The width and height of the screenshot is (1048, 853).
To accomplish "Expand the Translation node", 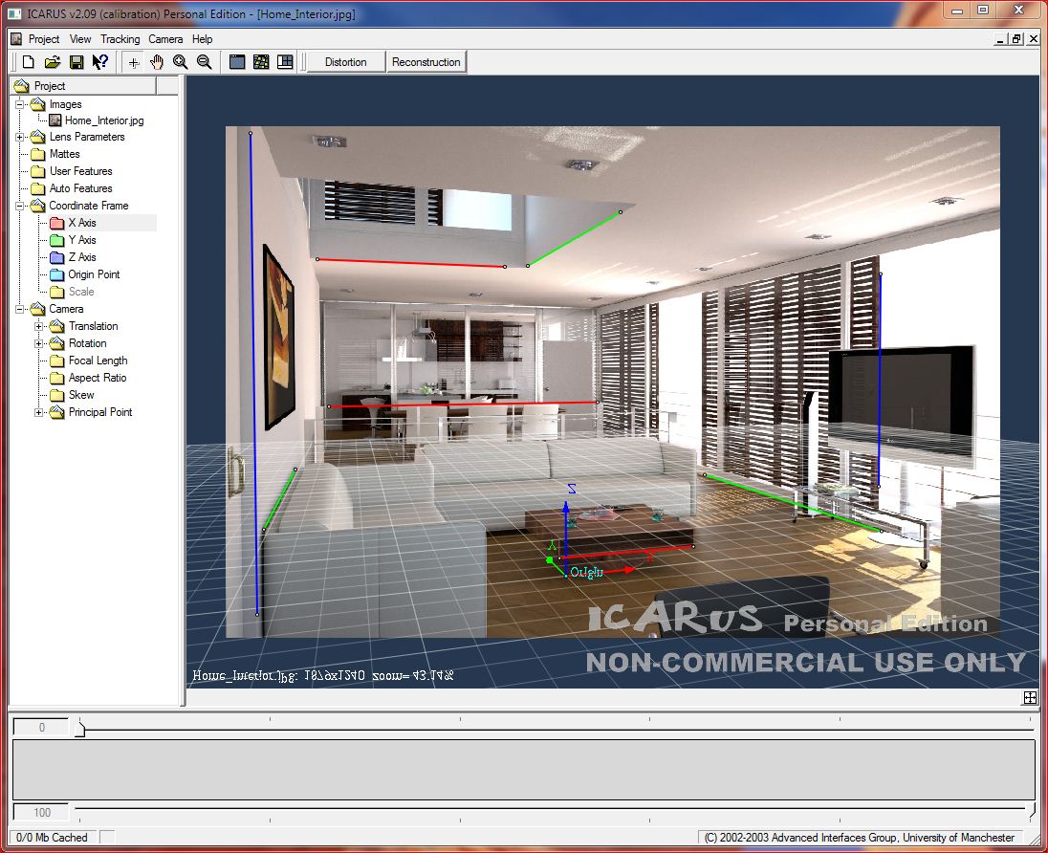I will coord(39,326).
